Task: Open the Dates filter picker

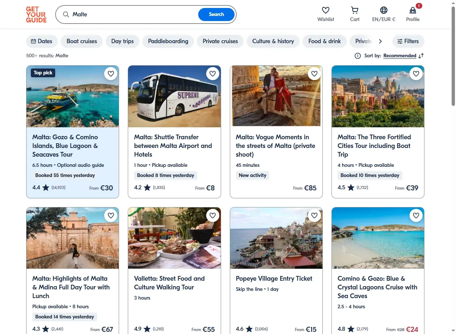Action: 42,41
